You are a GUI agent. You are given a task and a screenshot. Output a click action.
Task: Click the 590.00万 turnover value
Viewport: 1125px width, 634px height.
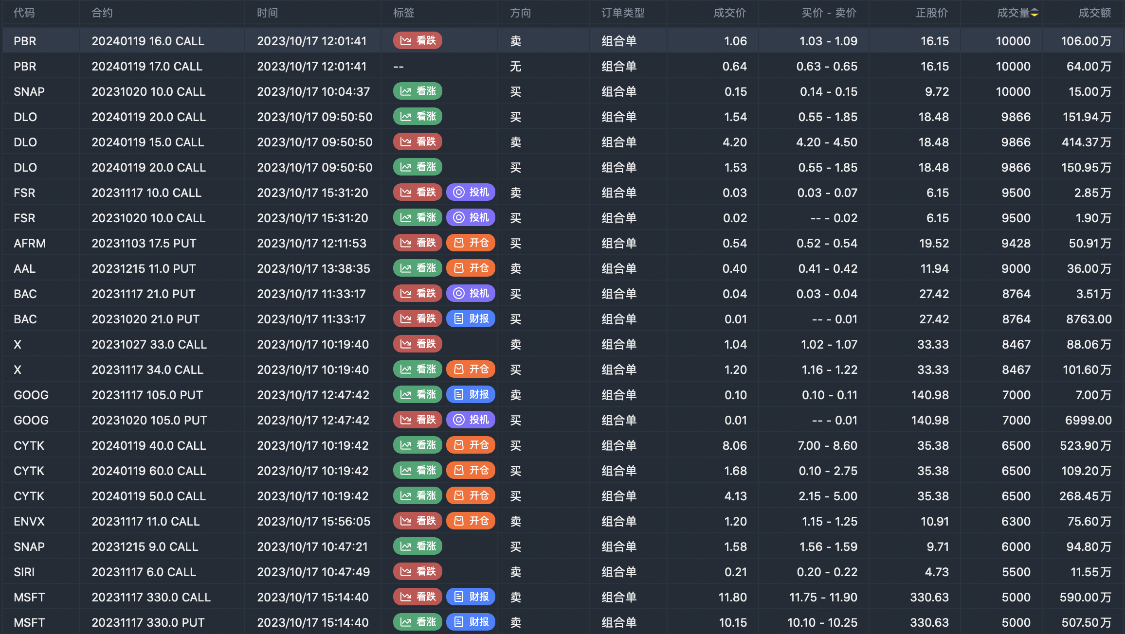1086,597
